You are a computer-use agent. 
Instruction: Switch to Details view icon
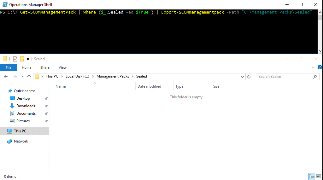click(312, 176)
